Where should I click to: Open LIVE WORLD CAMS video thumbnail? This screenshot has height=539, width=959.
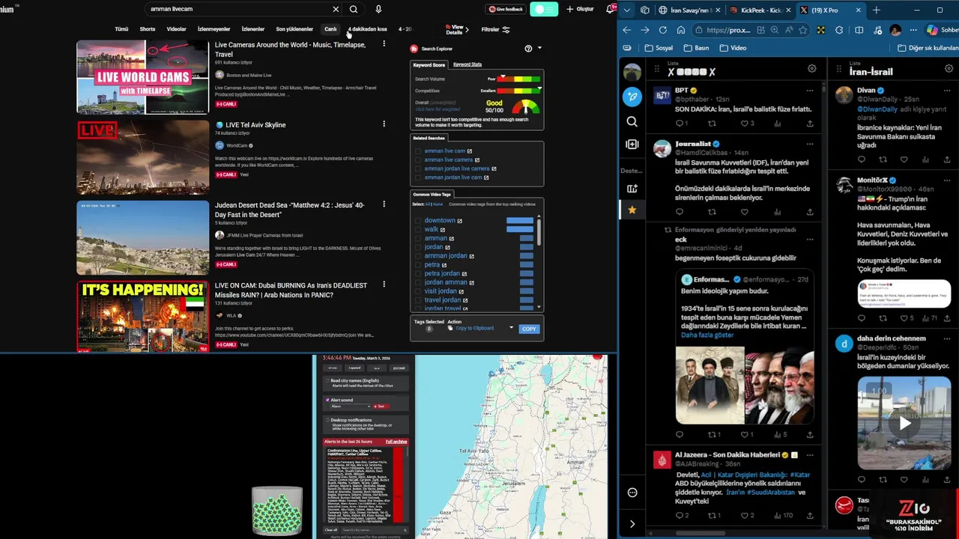click(x=142, y=76)
